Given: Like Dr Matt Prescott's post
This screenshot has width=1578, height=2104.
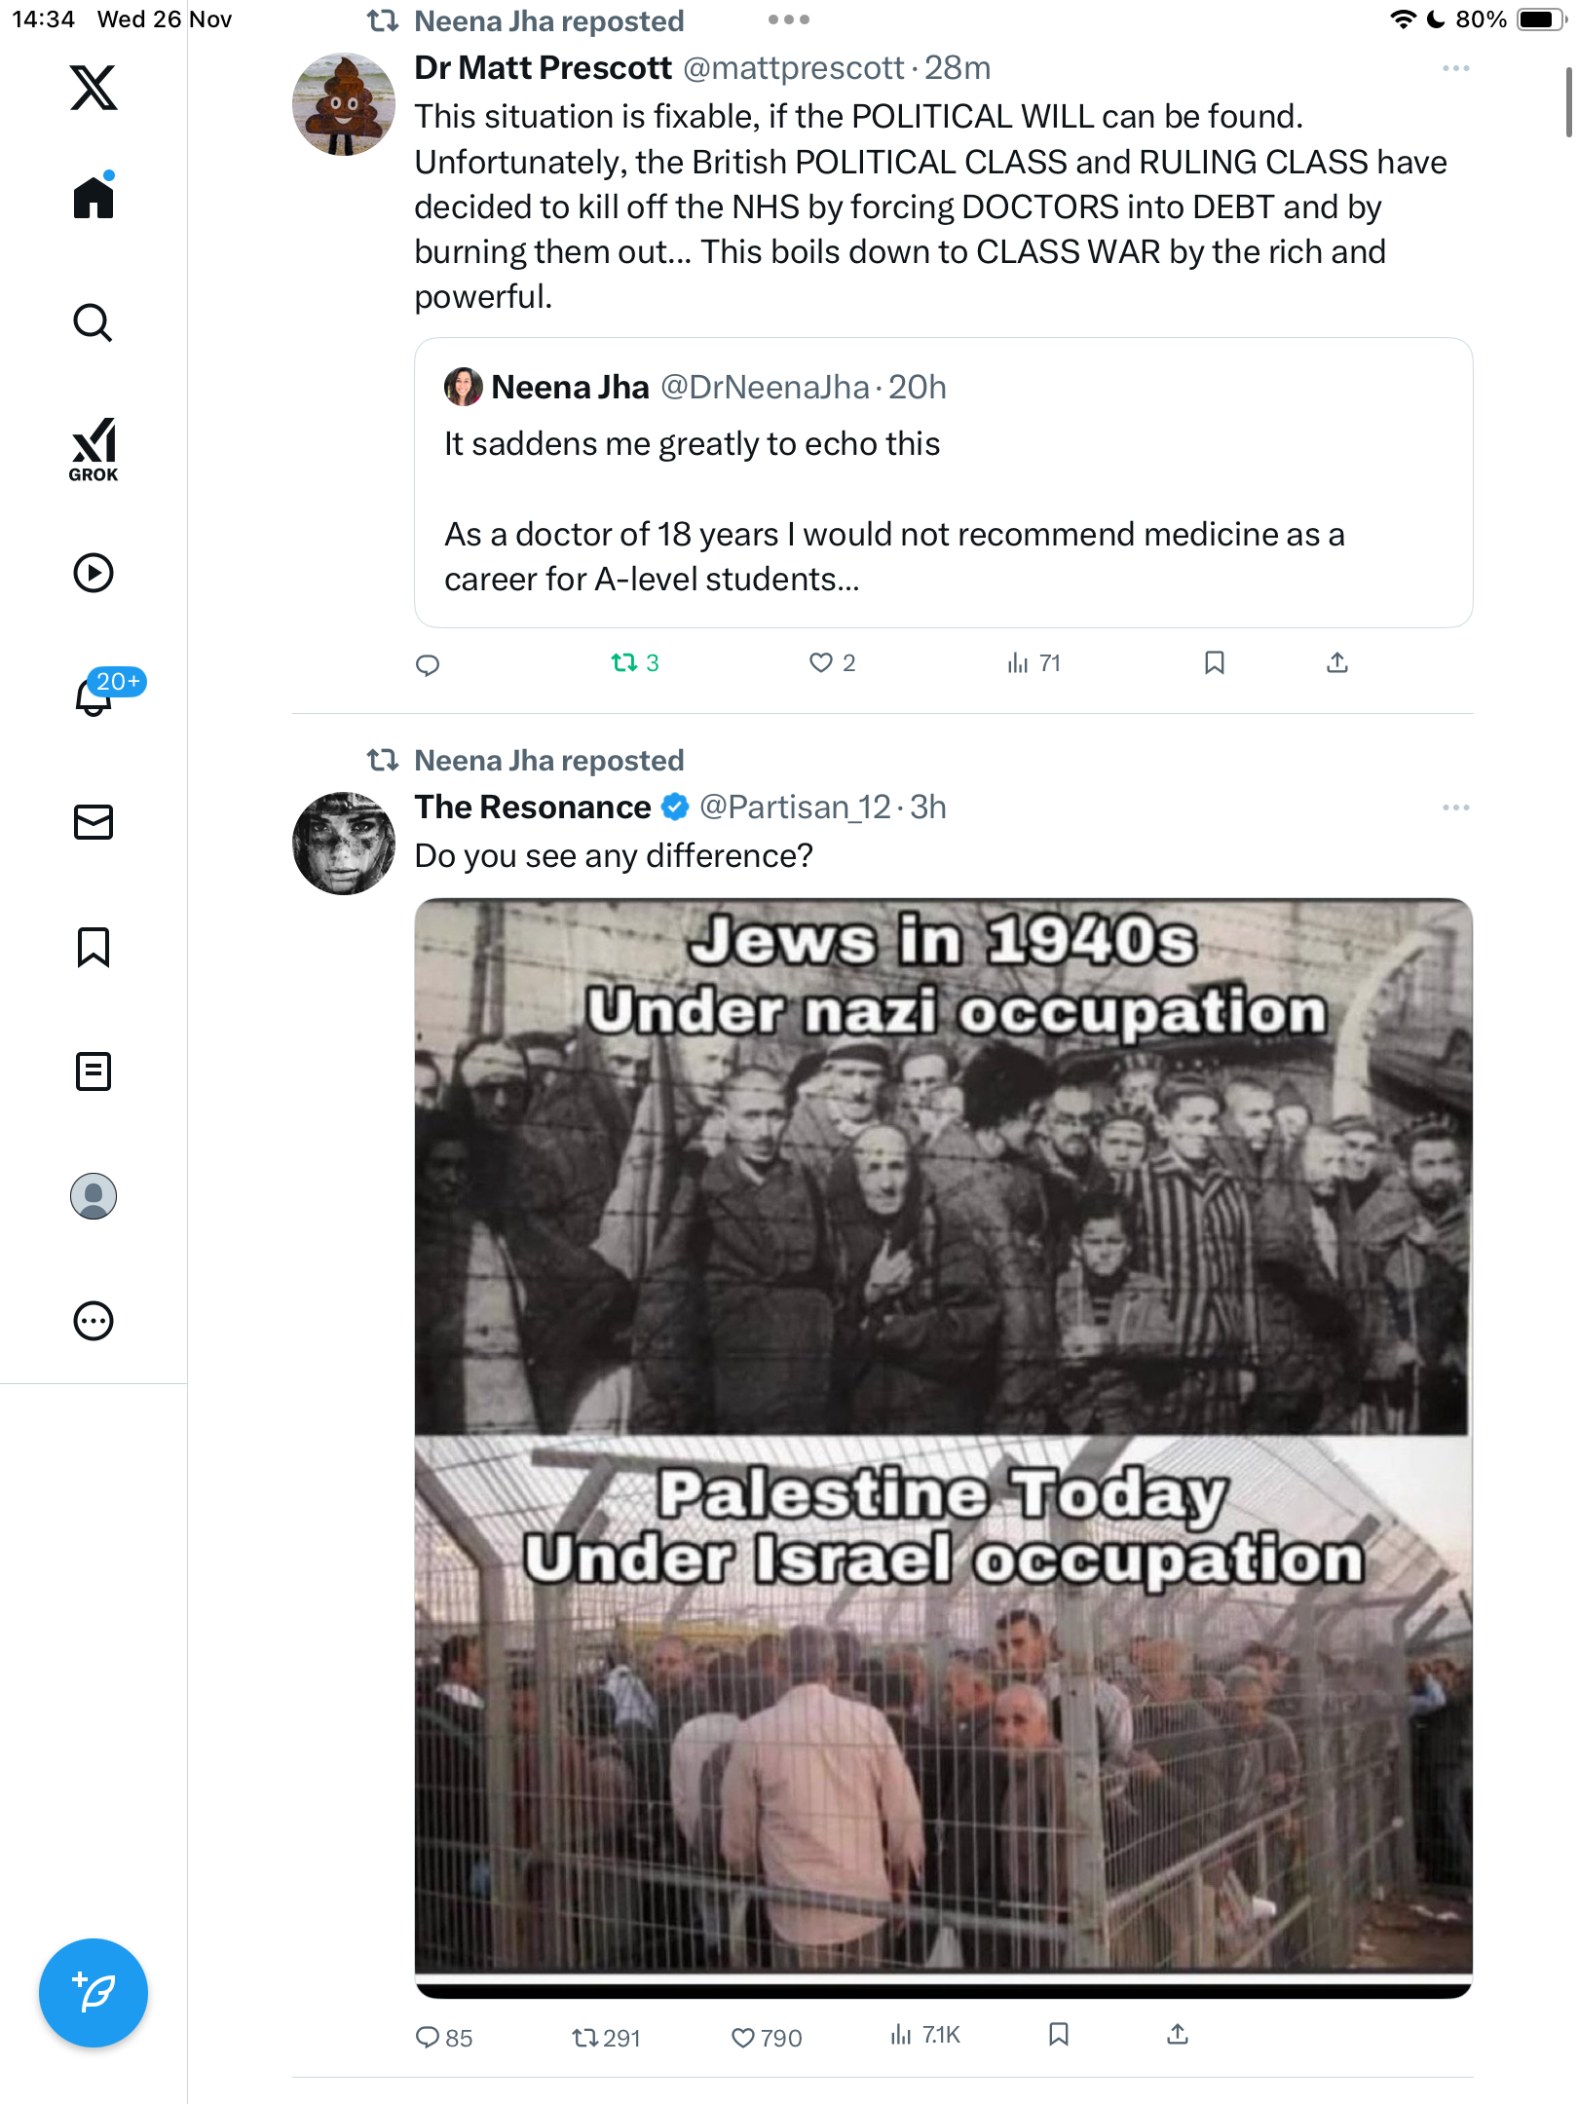Looking at the screenshot, I should coord(821,663).
